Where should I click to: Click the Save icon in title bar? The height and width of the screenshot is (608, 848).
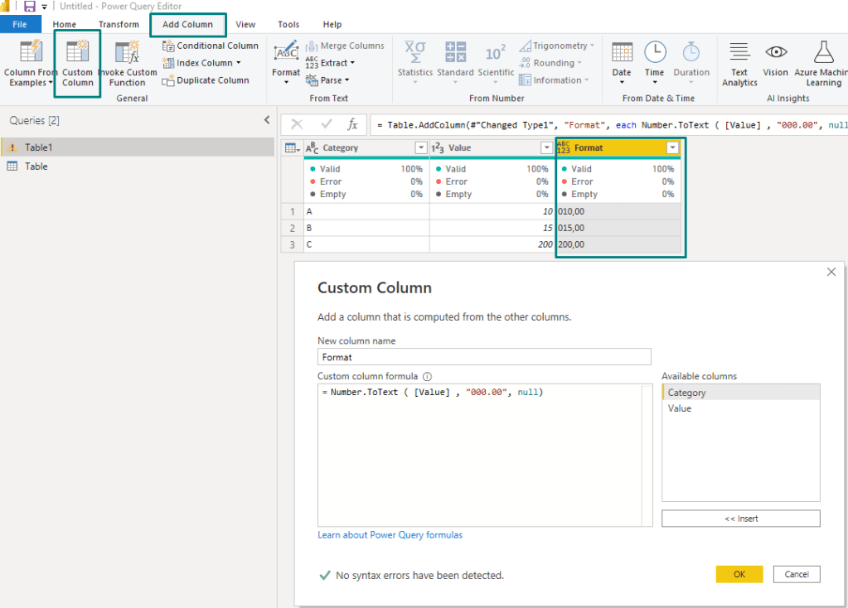(30, 7)
